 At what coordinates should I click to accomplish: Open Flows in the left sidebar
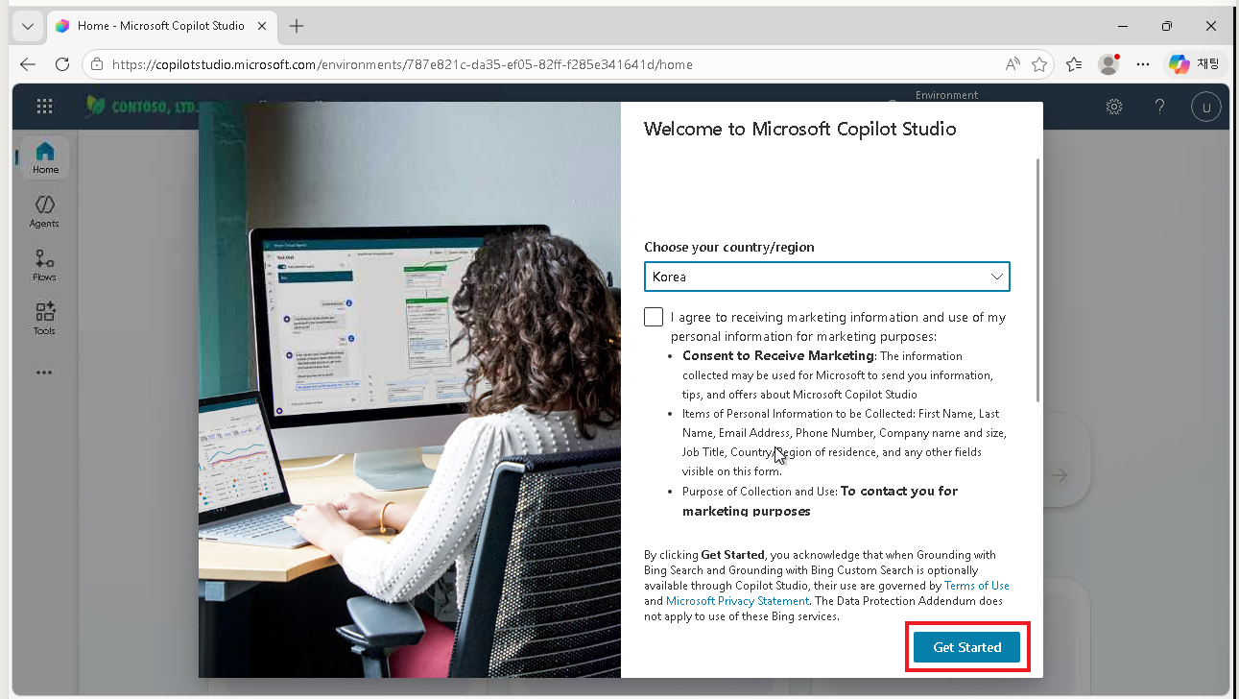click(44, 266)
